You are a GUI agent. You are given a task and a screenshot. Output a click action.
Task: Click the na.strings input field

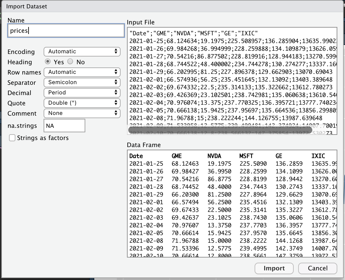[64, 126]
